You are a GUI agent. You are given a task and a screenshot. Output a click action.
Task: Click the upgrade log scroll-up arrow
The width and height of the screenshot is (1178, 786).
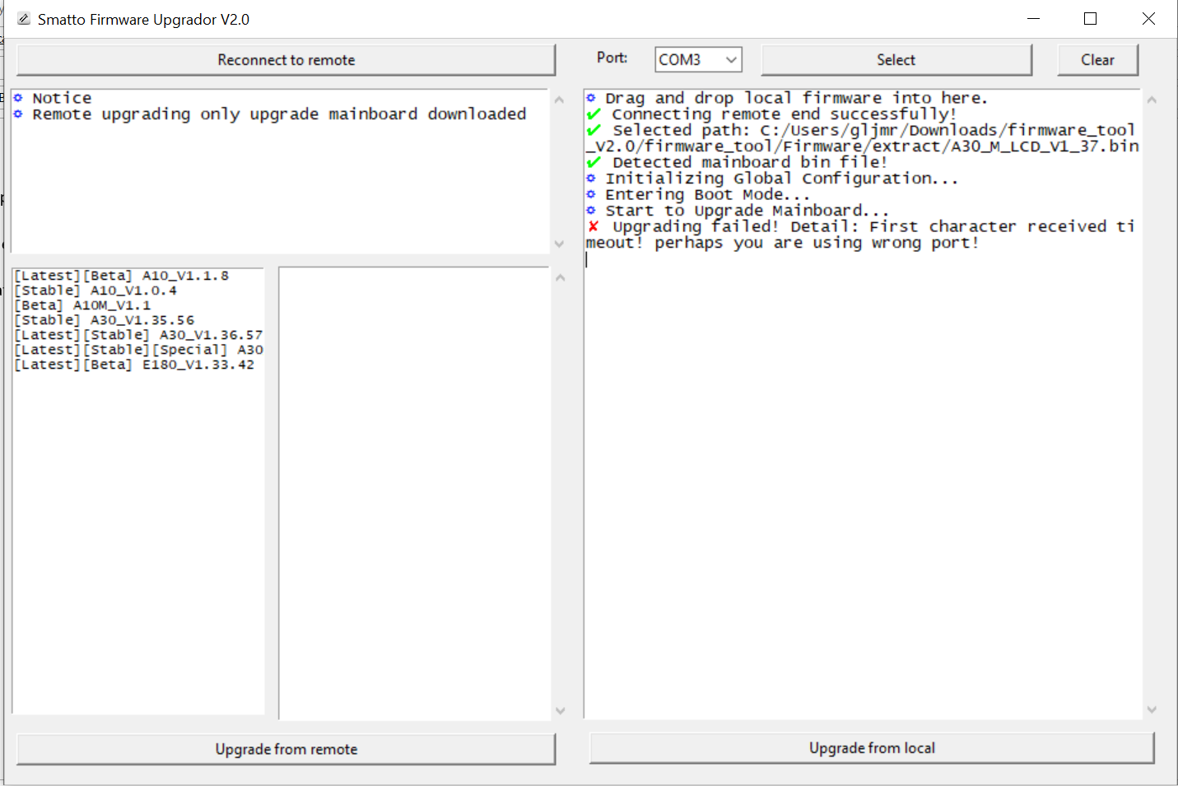coord(1152,100)
